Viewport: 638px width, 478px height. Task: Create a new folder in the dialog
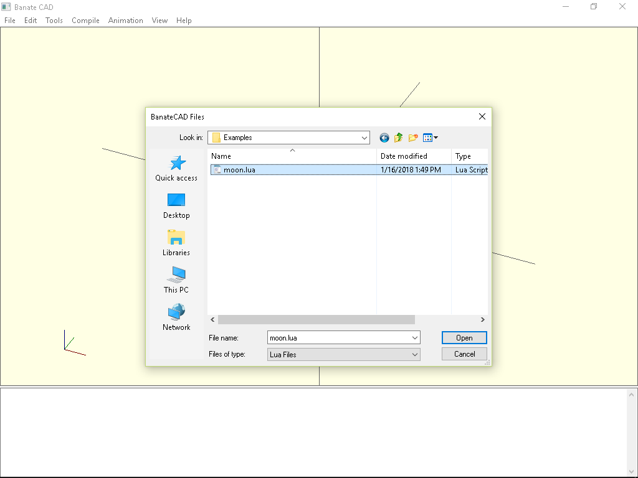412,138
